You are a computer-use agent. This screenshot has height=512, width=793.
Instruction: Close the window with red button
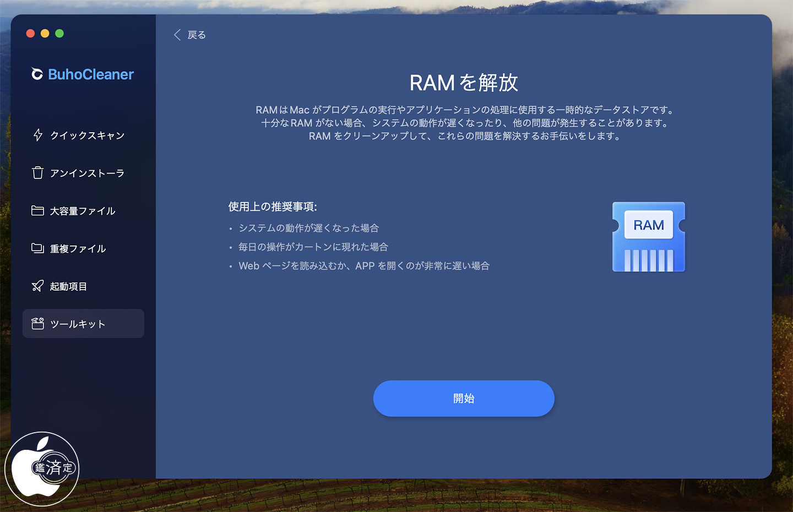click(x=30, y=34)
